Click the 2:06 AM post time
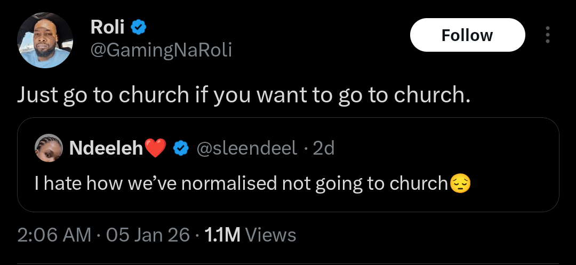 (54, 235)
